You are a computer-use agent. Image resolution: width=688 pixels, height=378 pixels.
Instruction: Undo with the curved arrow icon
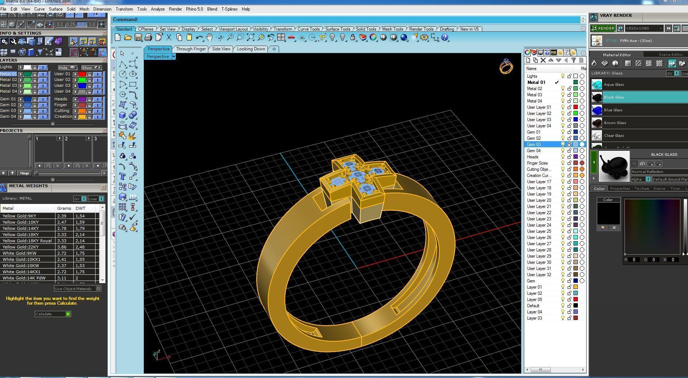point(199,37)
